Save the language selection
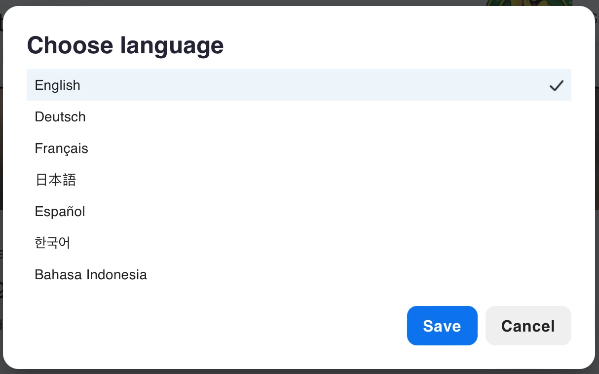Viewport: 599px width, 374px height. point(442,326)
